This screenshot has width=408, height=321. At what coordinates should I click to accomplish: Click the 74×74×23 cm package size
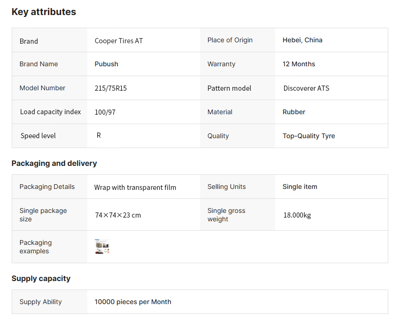coord(118,215)
